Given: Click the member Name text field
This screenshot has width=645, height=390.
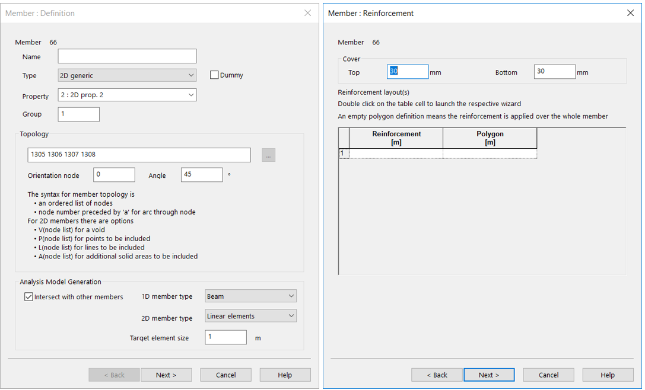Looking at the screenshot, I should coord(127,56).
